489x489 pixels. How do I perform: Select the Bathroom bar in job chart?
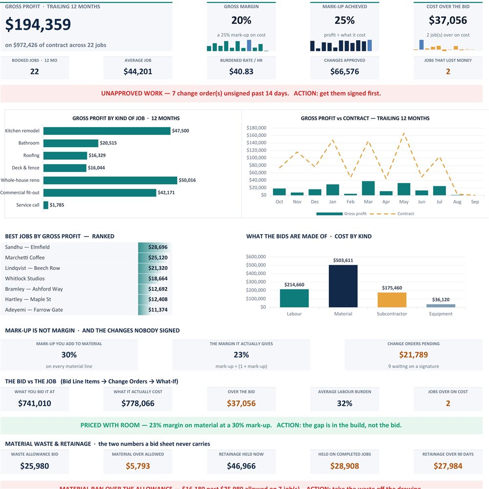(71, 143)
